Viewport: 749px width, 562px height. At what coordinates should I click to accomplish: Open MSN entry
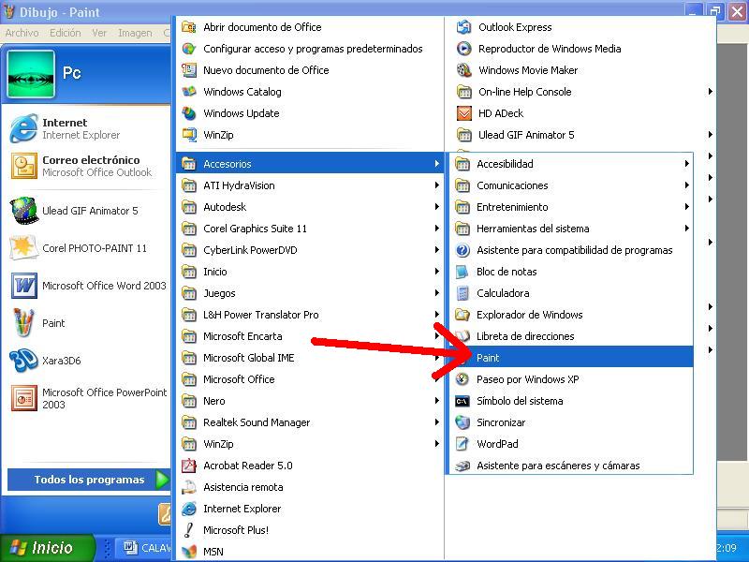tap(310, 551)
